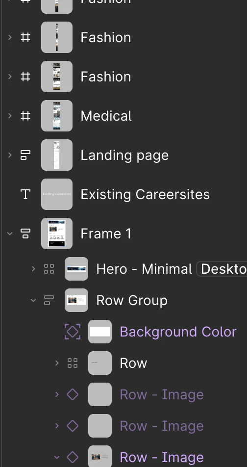The image size is (247, 467).
Task: Expand the Landing page layer
Action: pos(10,155)
